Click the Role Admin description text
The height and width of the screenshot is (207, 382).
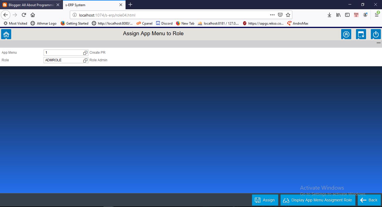coord(98,60)
